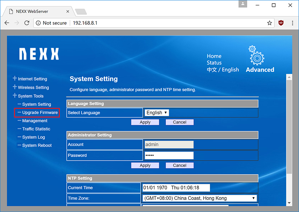Click the Administrator Setting section header
The image size is (299, 212).
[x=162, y=135]
